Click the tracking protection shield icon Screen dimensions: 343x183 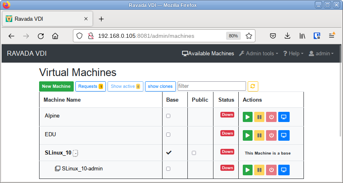79,36
